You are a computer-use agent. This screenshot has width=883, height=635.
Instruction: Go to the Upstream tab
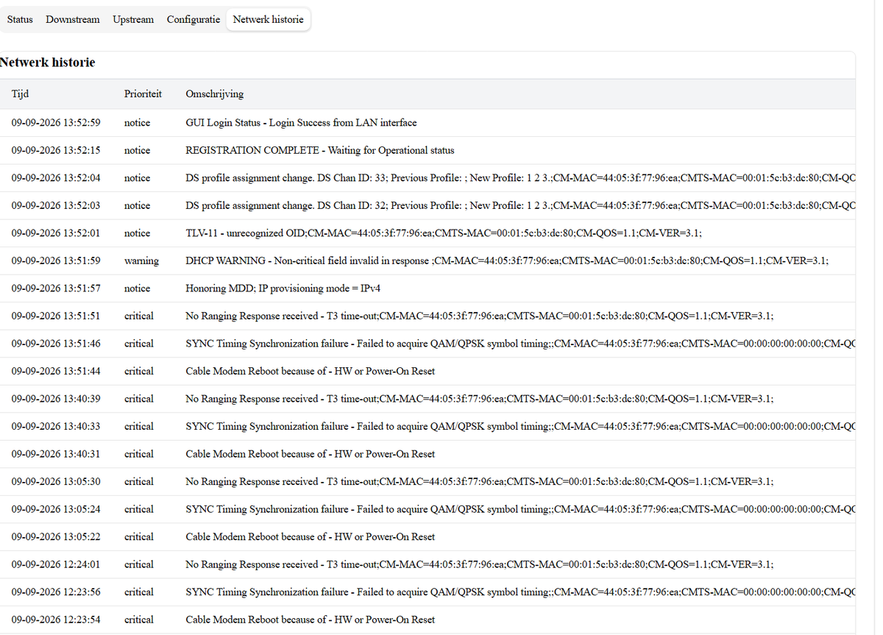(133, 20)
